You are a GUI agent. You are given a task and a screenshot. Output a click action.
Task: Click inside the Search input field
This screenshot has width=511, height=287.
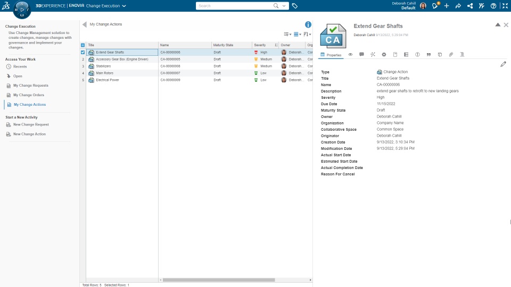[235, 6]
